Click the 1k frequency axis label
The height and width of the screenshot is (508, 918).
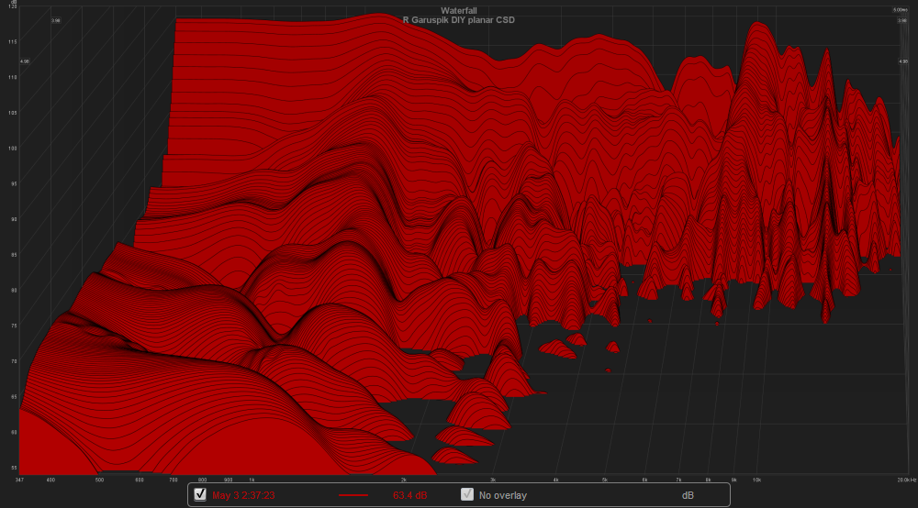252,480
